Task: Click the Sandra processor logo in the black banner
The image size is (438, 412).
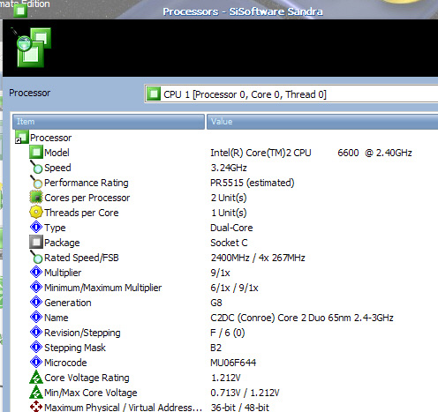Action: click(x=31, y=47)
